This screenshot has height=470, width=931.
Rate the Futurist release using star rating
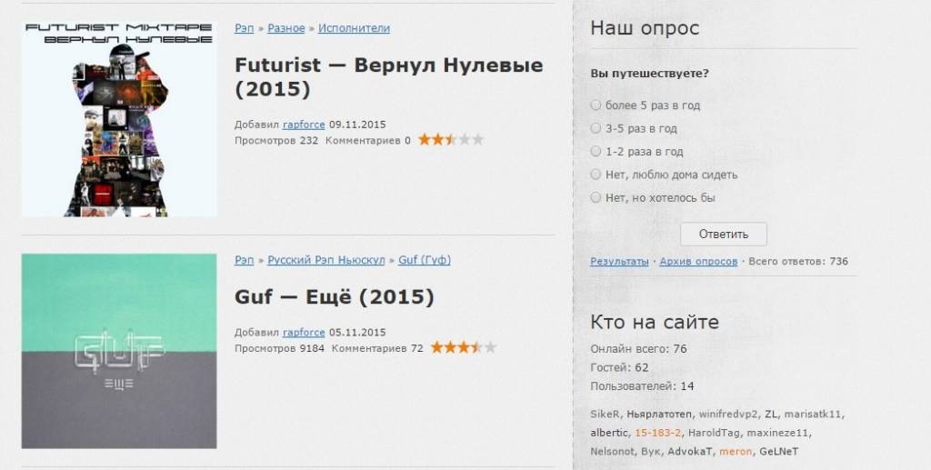(x=451, y=139)
